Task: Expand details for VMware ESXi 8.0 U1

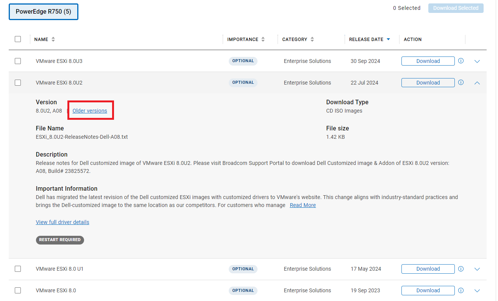Action: 477,269
